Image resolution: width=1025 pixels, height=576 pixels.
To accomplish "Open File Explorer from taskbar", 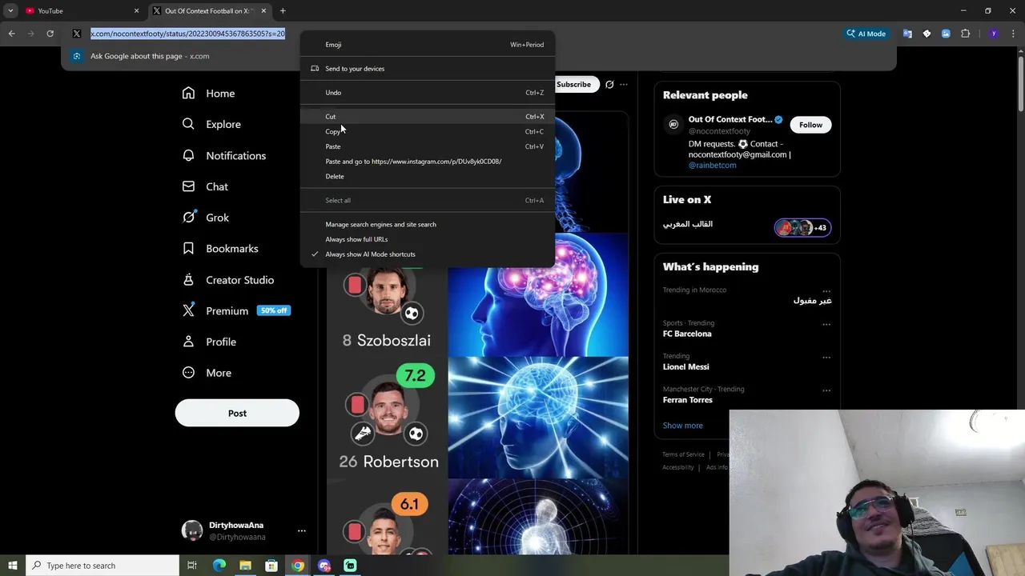I will coord(245,566).
